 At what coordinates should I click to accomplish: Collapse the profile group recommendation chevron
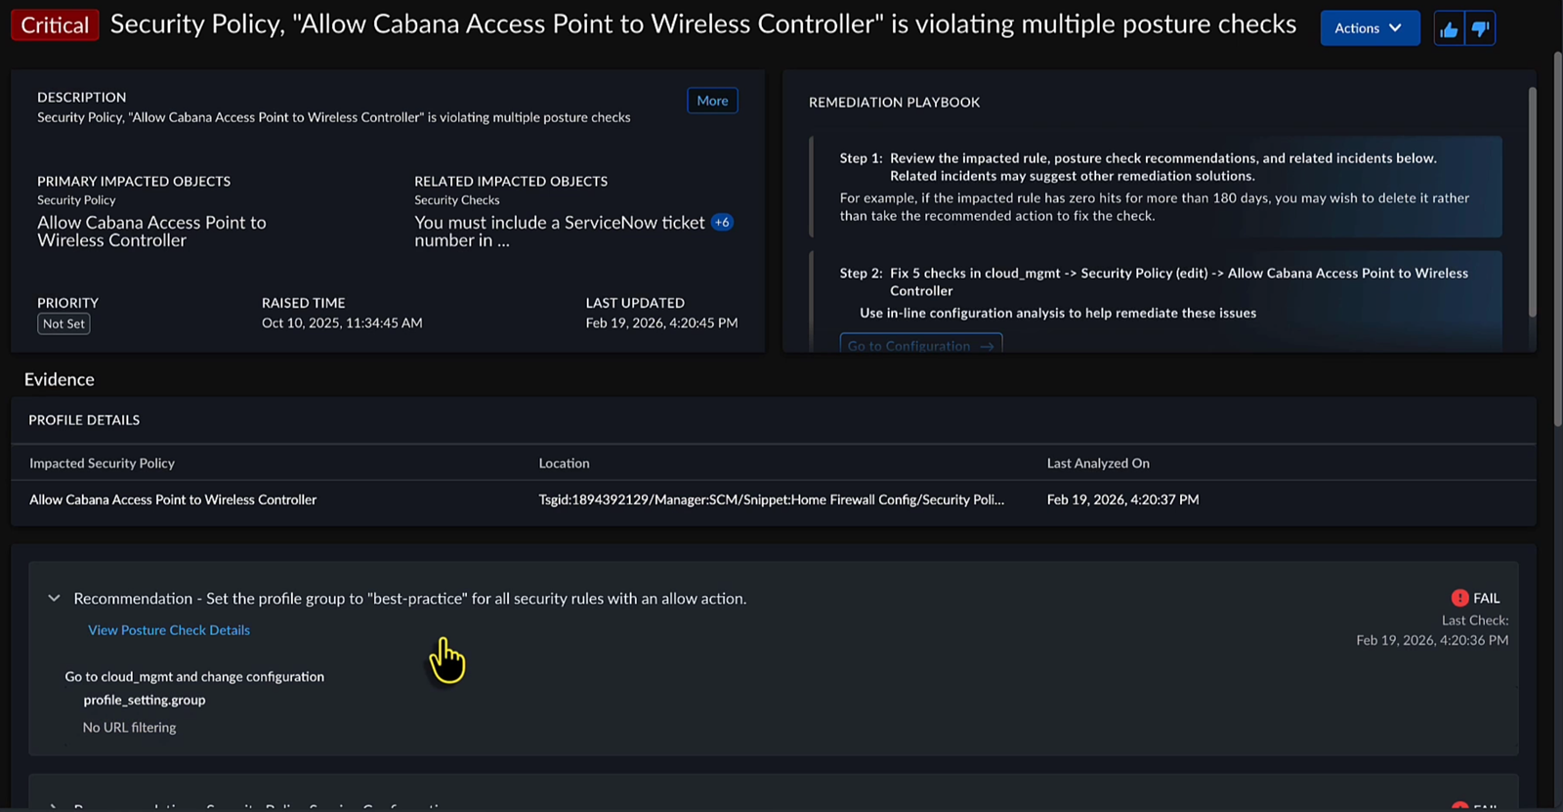(54, 598)
